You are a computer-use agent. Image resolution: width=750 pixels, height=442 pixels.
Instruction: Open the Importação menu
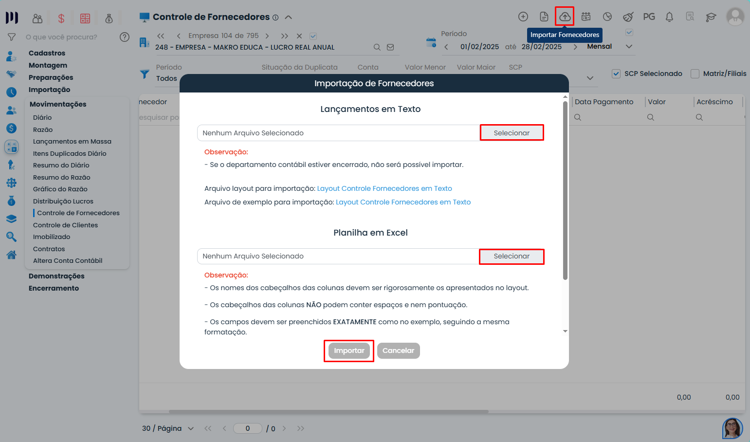click(49, 90)
